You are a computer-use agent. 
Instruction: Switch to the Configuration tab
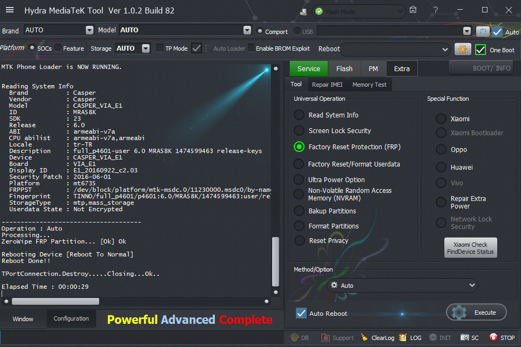coord(71,318)
